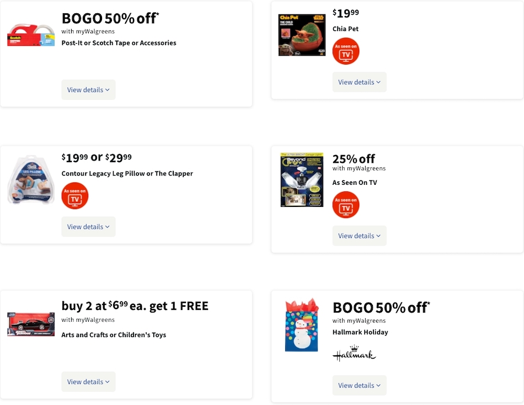Click the with myWalgreens label under 25% off
This screenshot has width=524, height=405.
(x=359, y=168)
